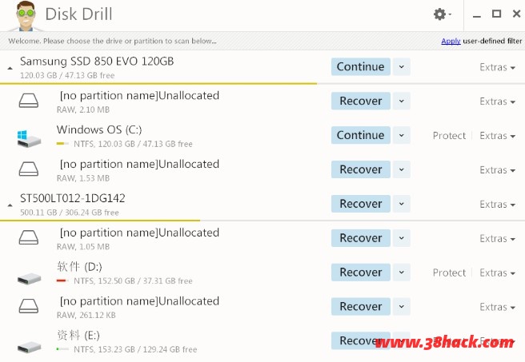The image size is (525, 362).
Task: Click 'NTFS, 152.50 GB / 37.31 GB free' text
Action: pos(133,280)
